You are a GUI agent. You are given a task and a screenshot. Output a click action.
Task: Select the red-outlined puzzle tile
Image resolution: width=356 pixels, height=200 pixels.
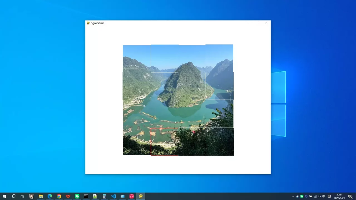[x=164, y=142]
